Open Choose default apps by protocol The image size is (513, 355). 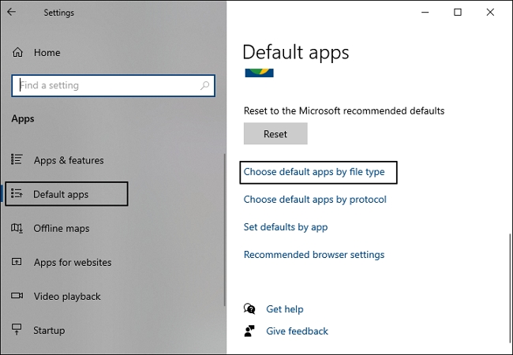click(x=315, y=200)
